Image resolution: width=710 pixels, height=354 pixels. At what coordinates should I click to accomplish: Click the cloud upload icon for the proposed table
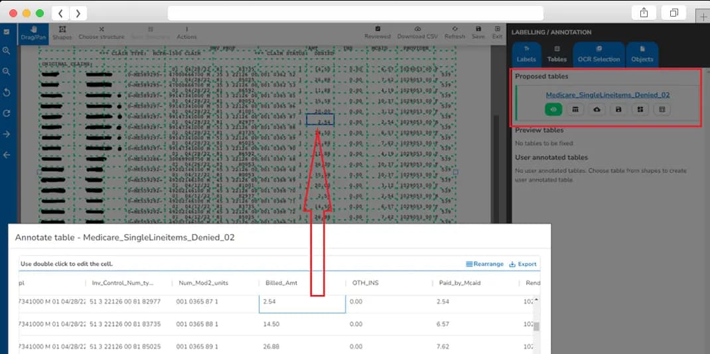pyautogui.click(x=597, y=109)
